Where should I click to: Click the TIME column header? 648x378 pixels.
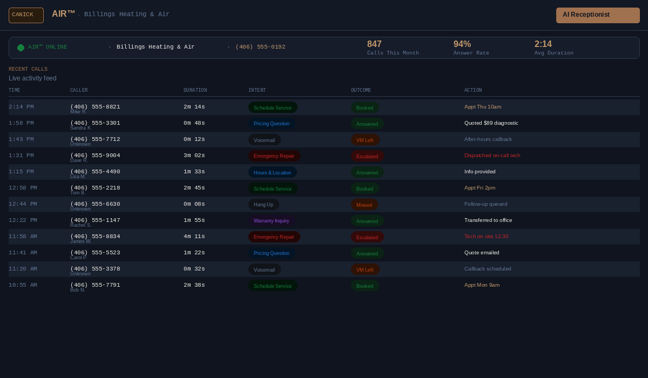point(15,90)
